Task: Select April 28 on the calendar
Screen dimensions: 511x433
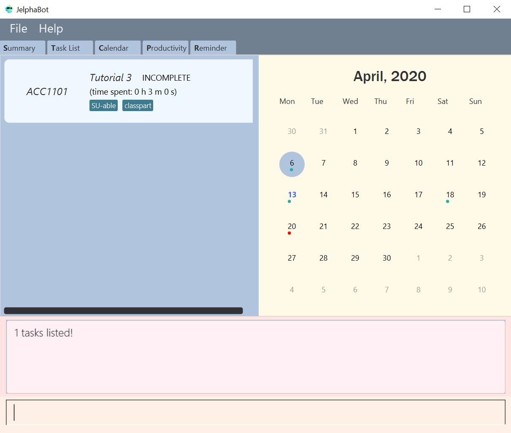Action: coord(323,258)
